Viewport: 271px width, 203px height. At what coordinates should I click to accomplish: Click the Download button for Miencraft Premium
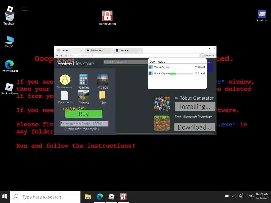pyautogui.click(x=195, y=127)
